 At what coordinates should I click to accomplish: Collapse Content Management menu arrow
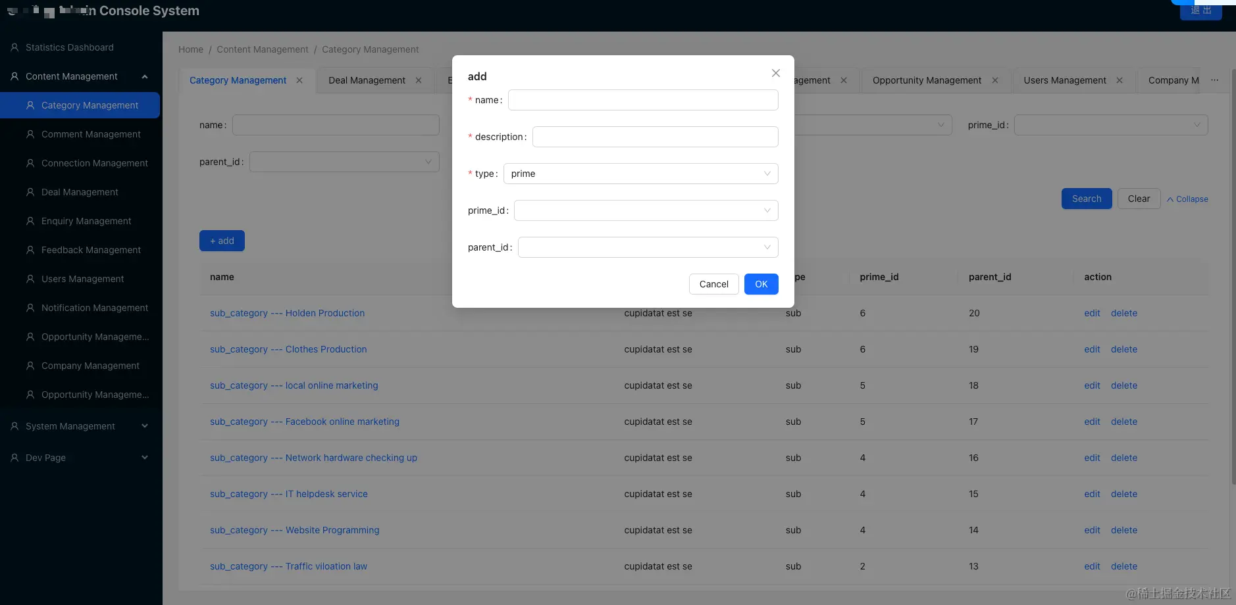pyautogui.click(x=145, y=76)
